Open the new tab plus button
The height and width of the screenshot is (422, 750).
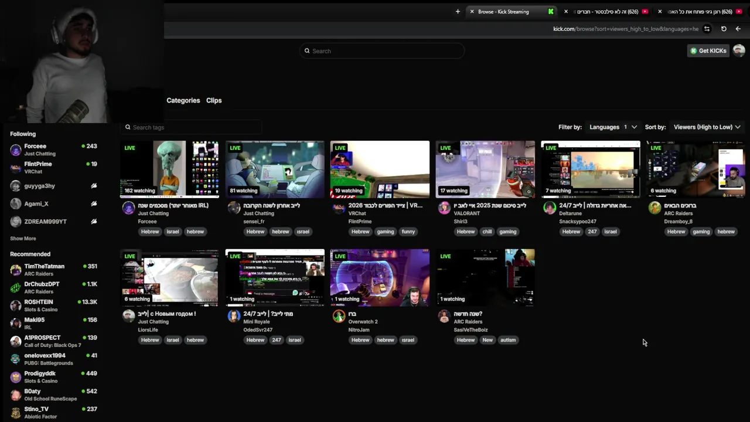pyautogui.click(x=458, y=12)
